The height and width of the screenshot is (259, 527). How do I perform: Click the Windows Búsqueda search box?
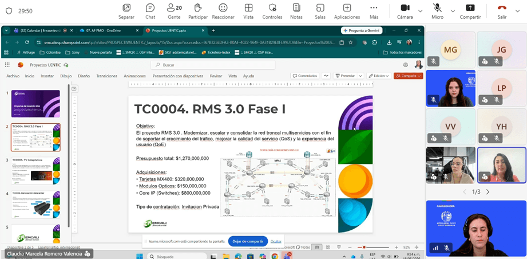click(x=177, y=256)
